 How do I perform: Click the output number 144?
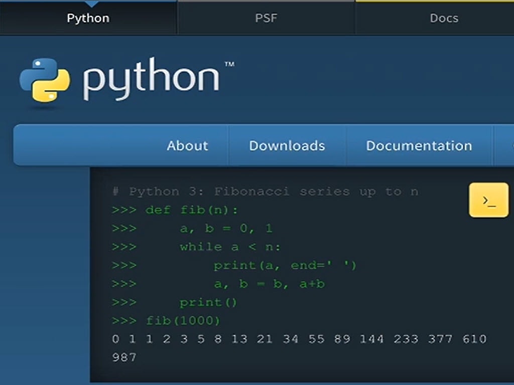pyautogui.click(x=372, y=339)
